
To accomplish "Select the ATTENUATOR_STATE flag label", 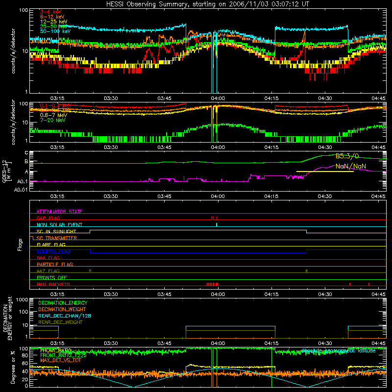I will (x=59, y=212).
